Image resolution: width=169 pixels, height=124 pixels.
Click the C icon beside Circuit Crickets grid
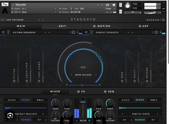pos(153,32)
